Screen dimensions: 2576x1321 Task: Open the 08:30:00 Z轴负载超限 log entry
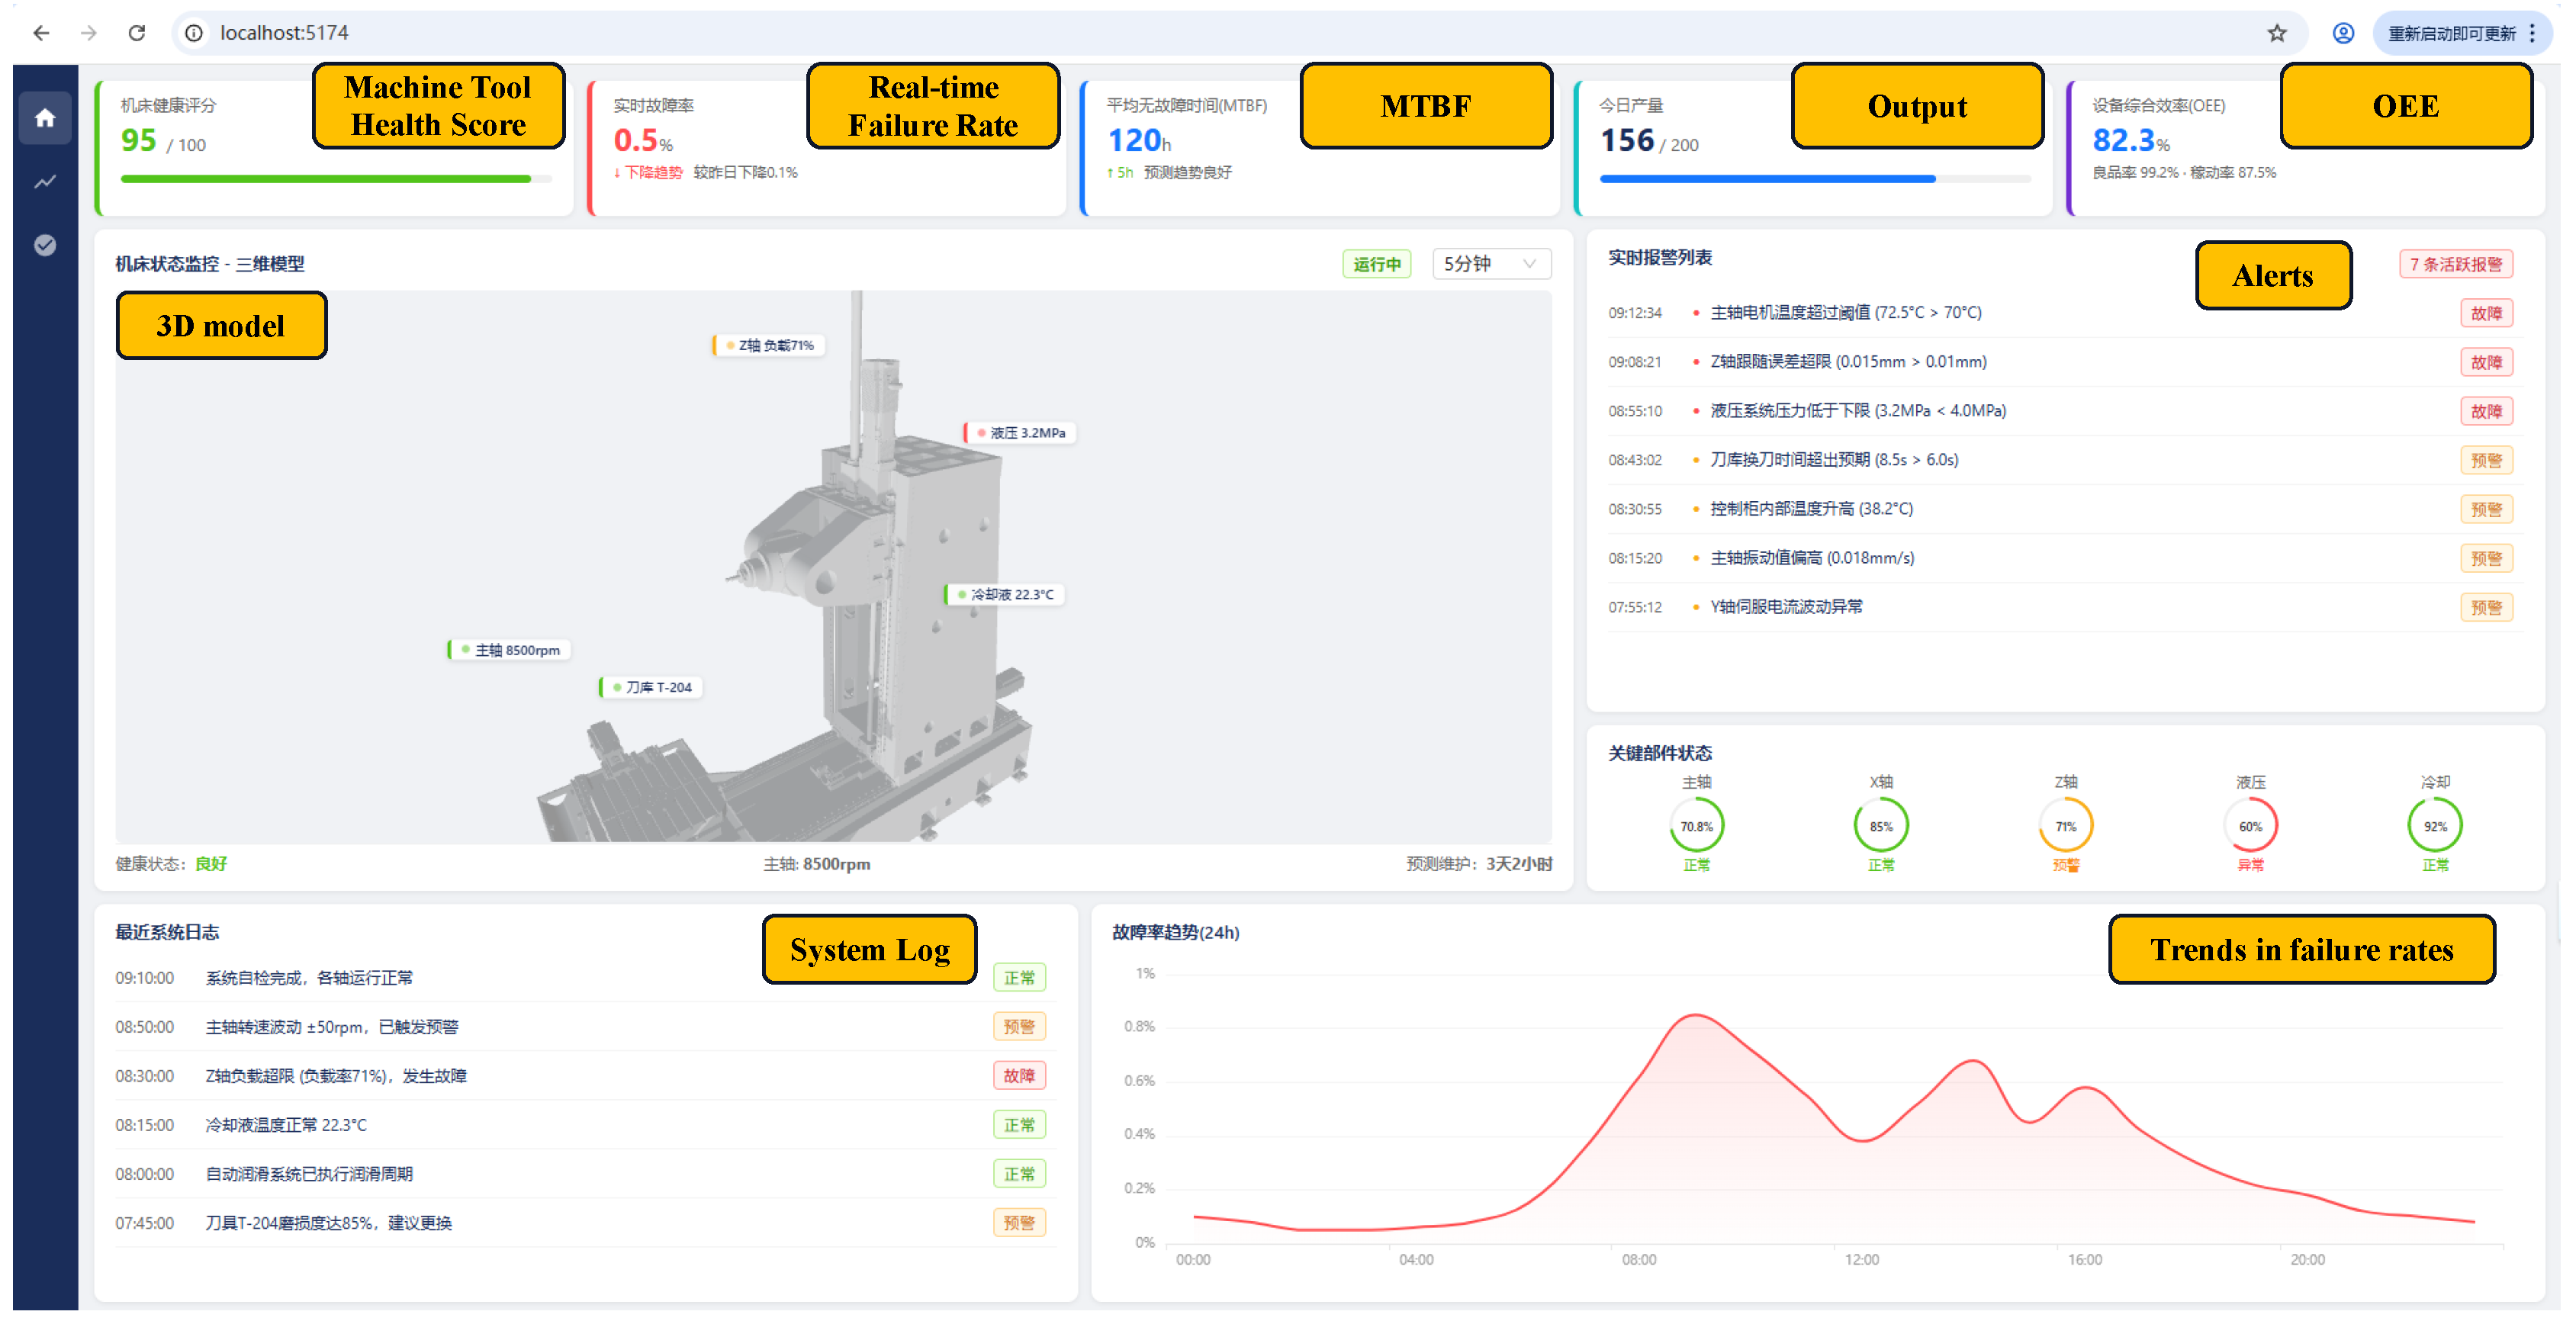click(x=581, y=1076)
